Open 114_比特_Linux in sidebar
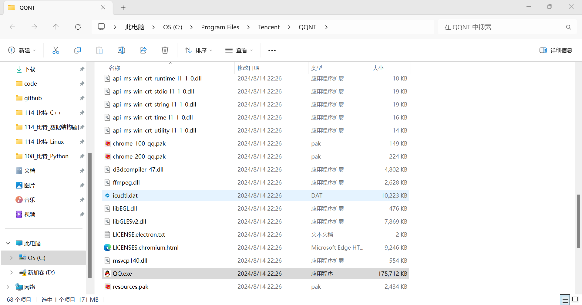Image resolution: width=582 pixels, height=305 pixels. 44,142
